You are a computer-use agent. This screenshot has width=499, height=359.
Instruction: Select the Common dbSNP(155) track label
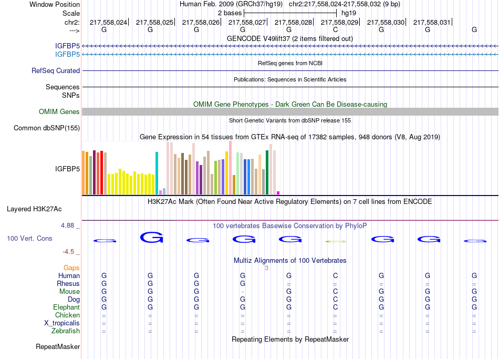pos(47,128)
